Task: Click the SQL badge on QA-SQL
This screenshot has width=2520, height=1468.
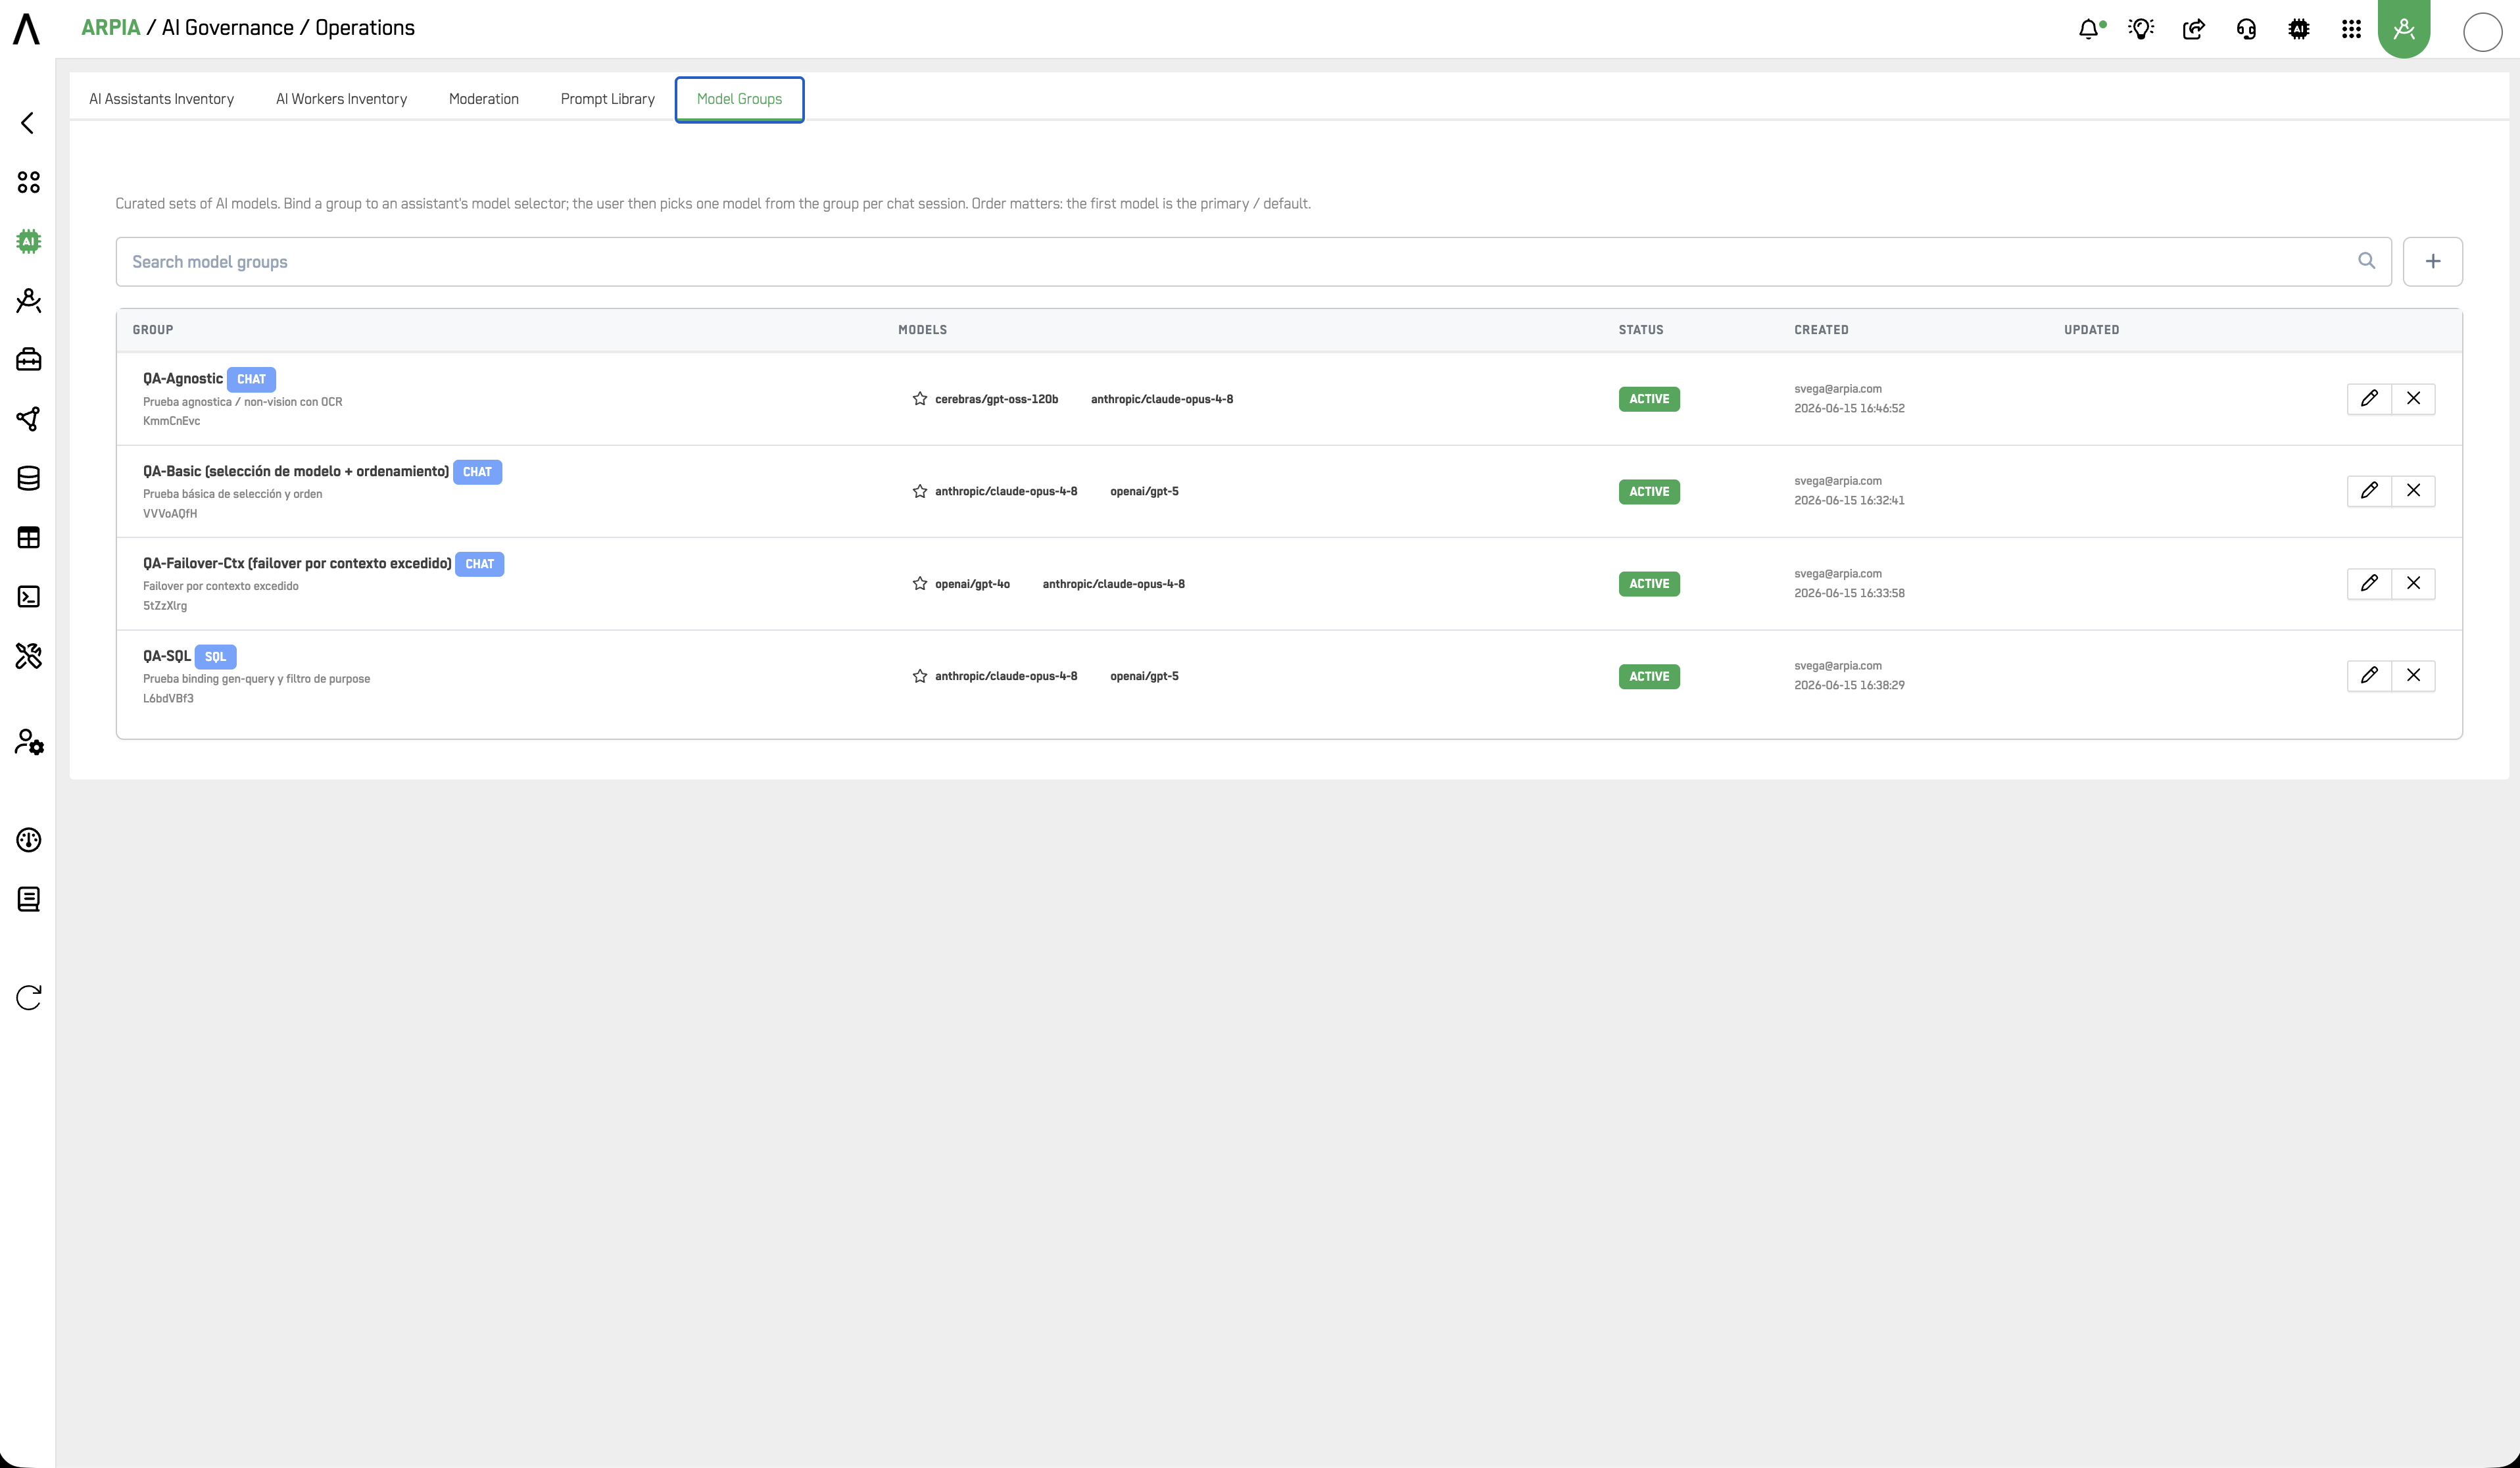Action: click(x=215, y=657)
